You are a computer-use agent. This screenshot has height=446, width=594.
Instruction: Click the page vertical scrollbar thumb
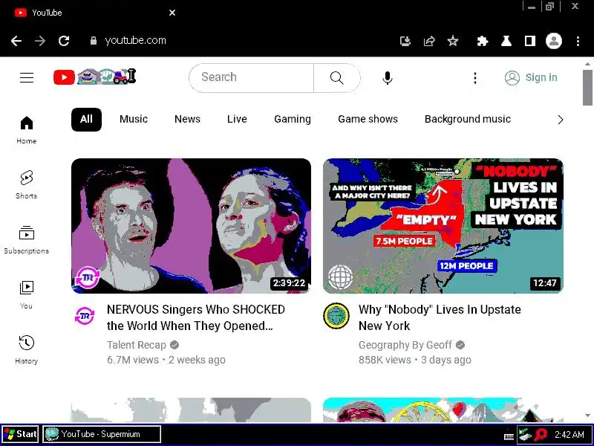coord(587,88)
